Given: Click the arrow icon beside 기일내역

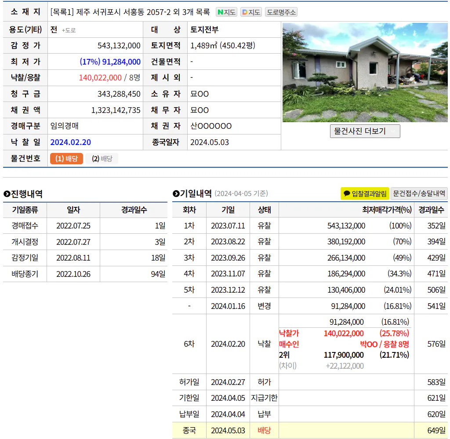Looking at the screenshot, I should point(176,194).
